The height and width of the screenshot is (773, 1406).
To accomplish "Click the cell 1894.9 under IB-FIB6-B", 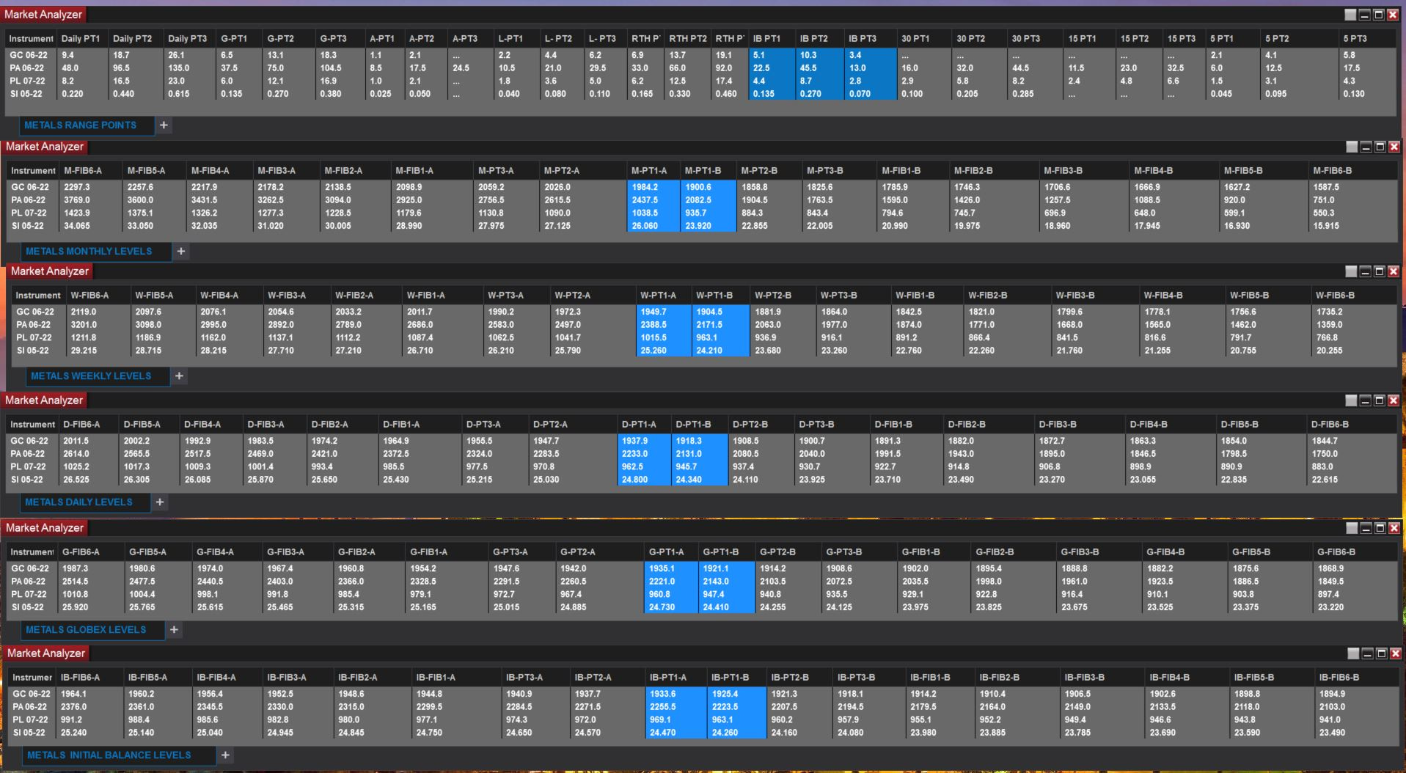I will (x=1356, y=695).
